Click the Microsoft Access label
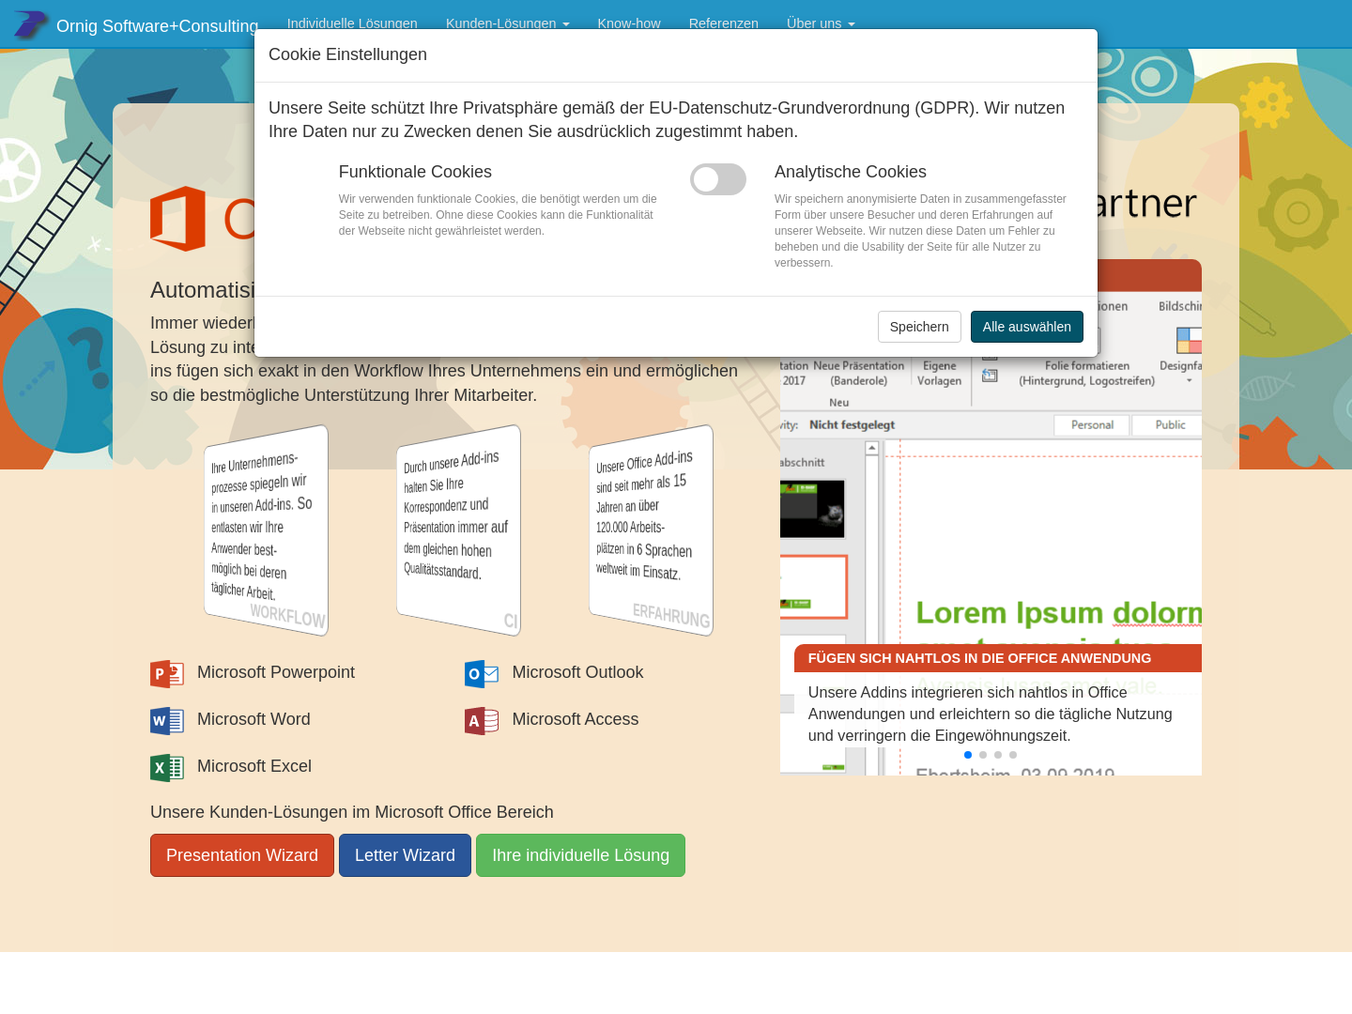This screenshot has height=1014, width=1352. point(576,719)
